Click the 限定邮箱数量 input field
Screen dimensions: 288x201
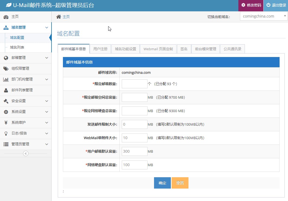[135, 84]
